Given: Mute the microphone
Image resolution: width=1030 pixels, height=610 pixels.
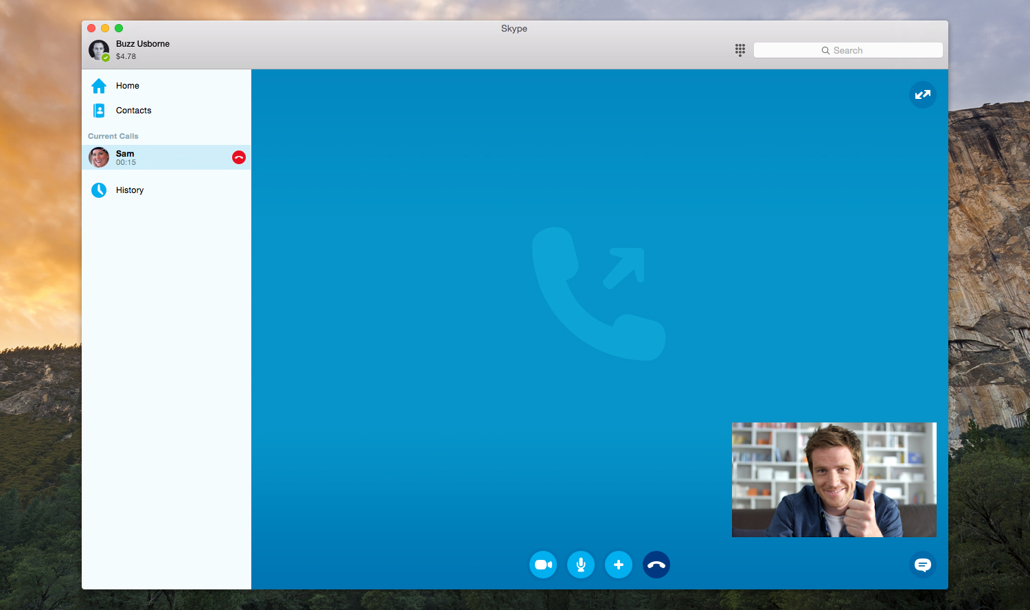Looking at the screenshot, I should (581, 565).
